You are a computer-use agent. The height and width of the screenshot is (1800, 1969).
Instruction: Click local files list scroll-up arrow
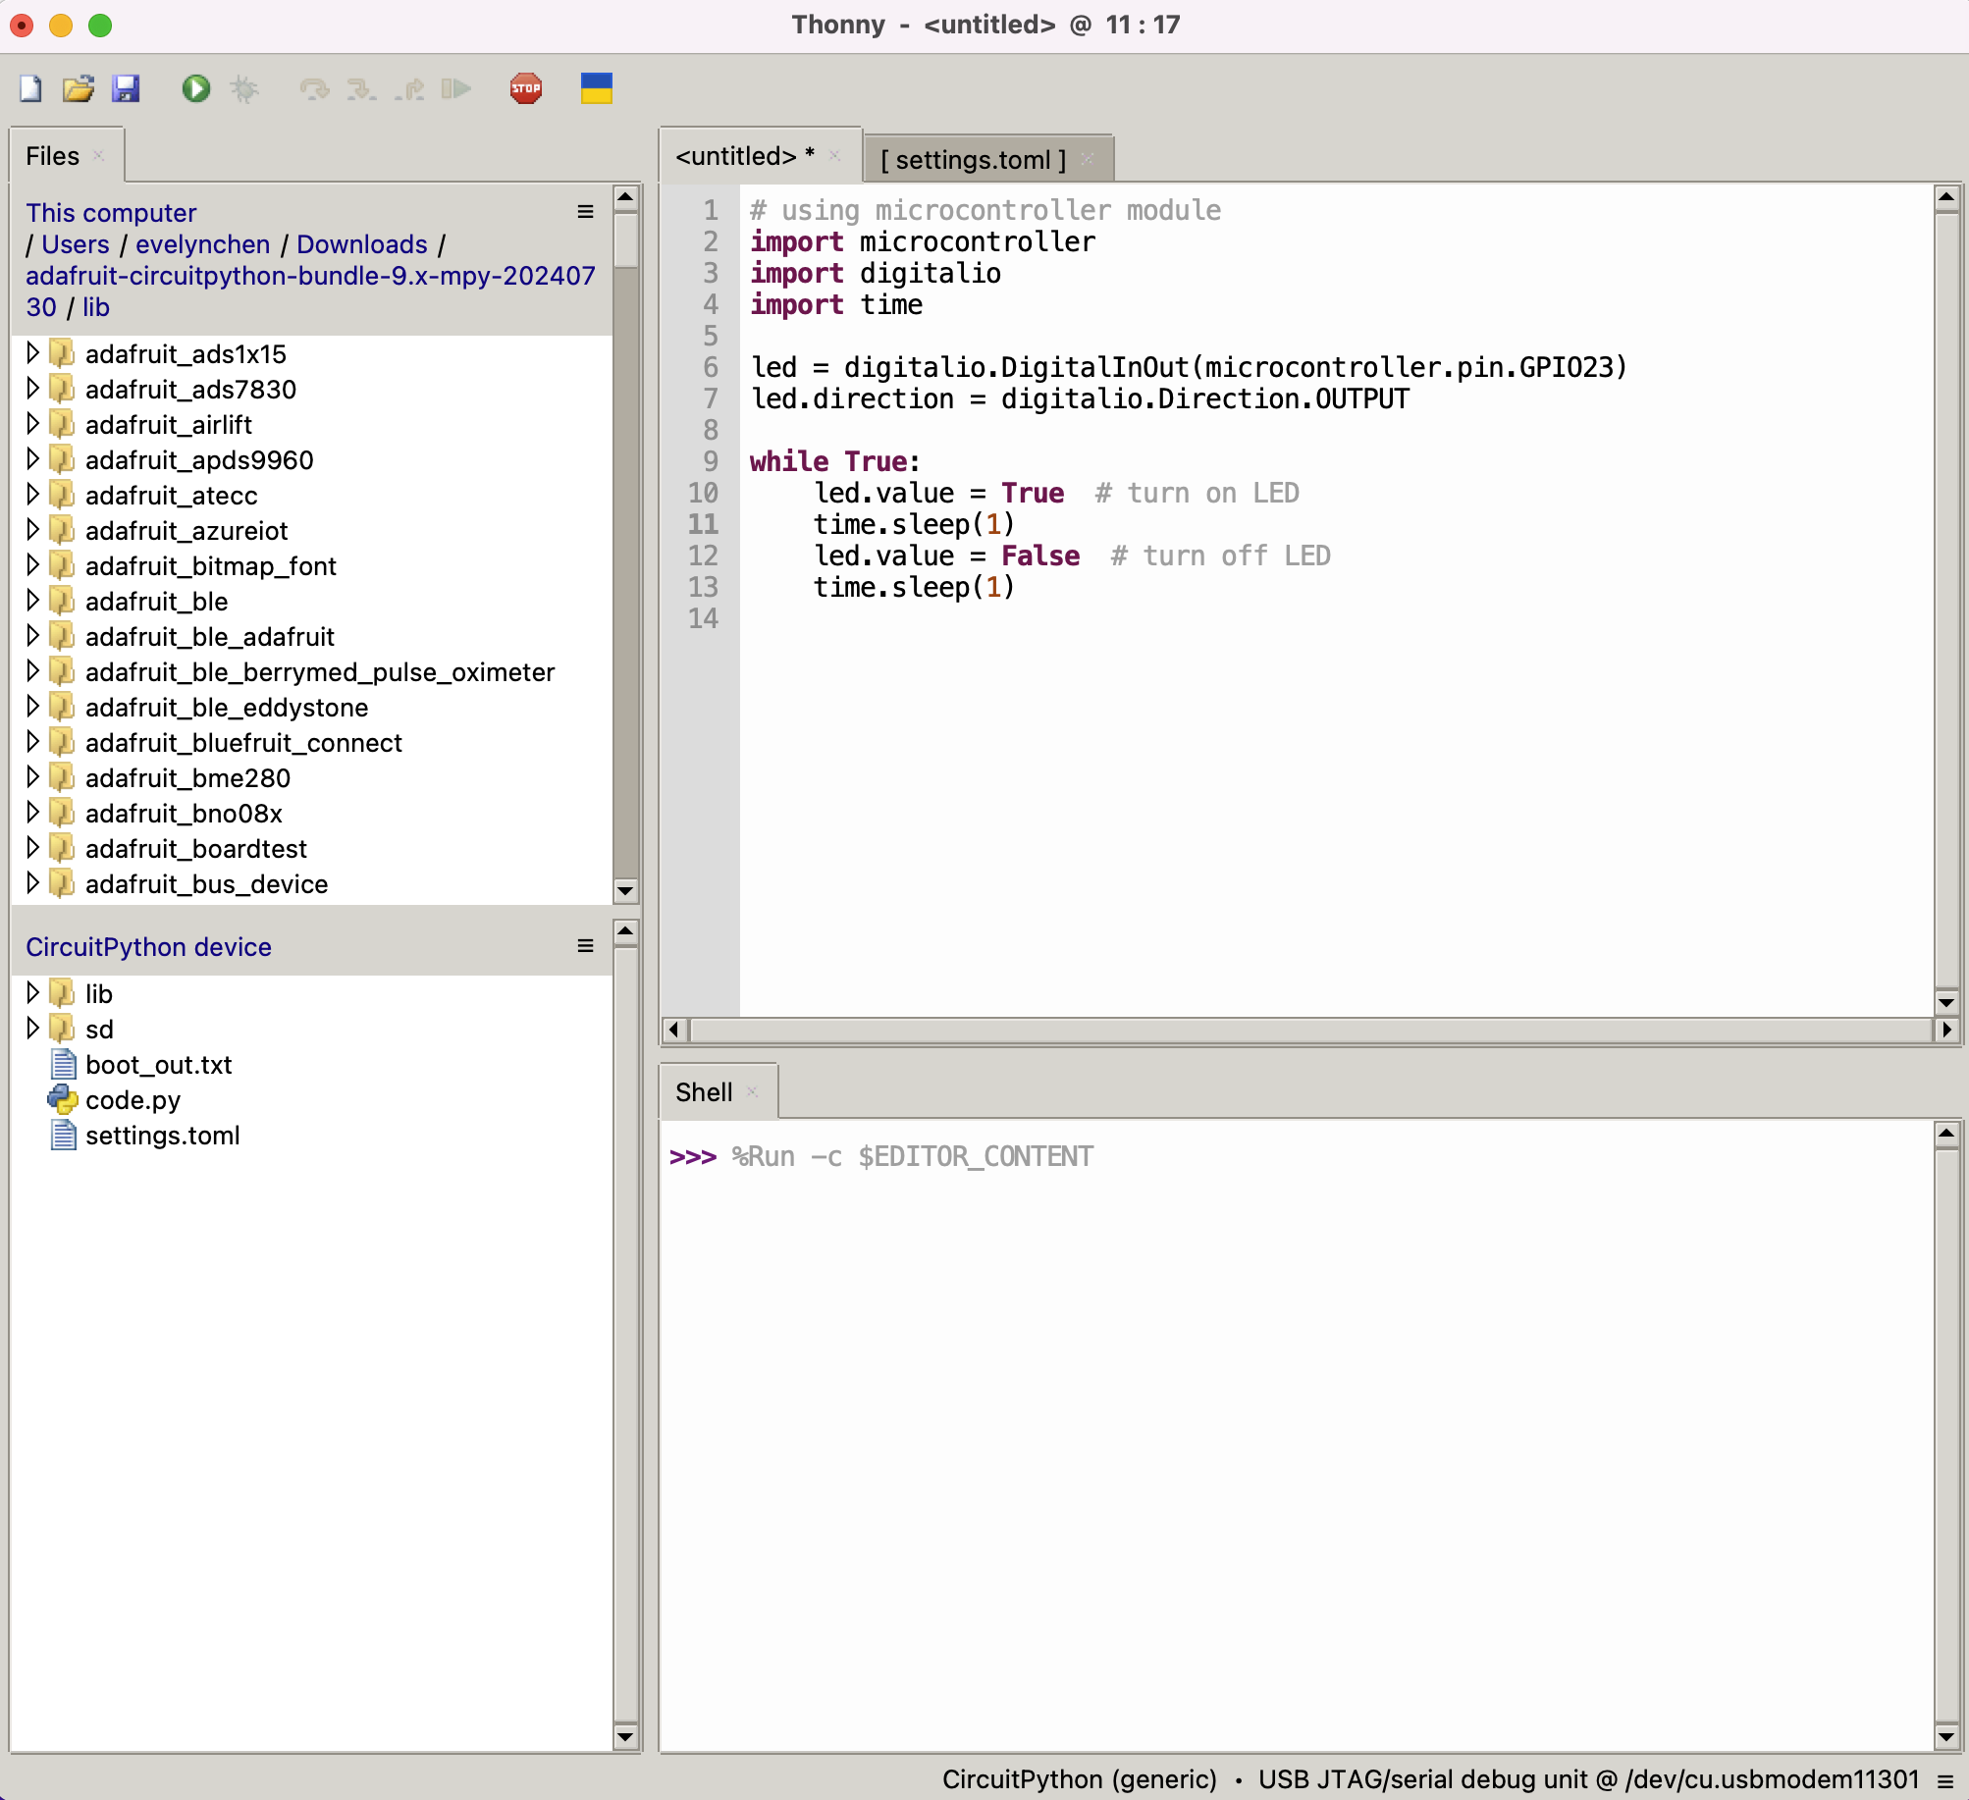point(625,197)
